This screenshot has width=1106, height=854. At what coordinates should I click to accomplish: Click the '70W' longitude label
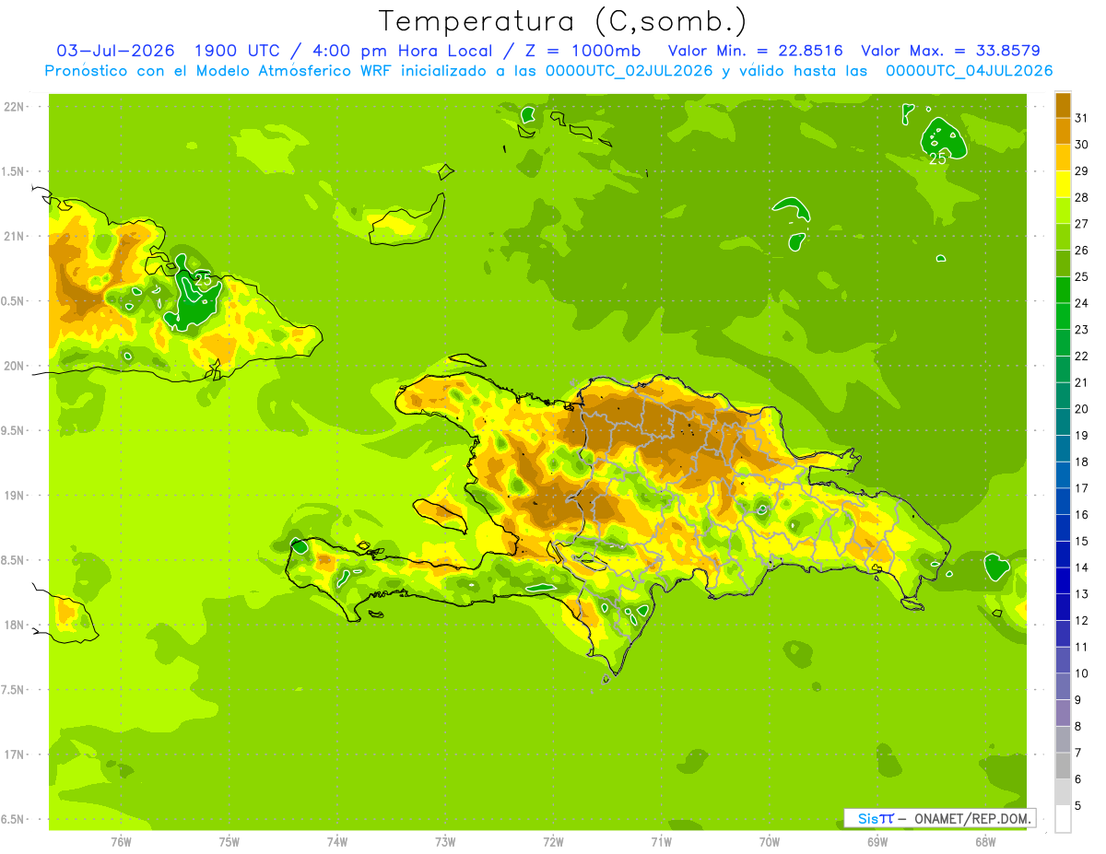click(x=769, y=841)
